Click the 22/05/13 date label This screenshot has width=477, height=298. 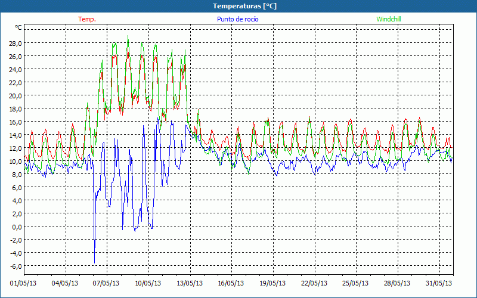pos(314,283)
